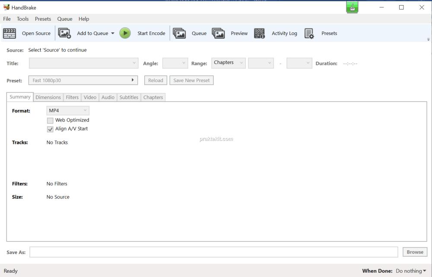The image size is (432, 277).
Task: Open the Tools menu
Action: (22, 19)
